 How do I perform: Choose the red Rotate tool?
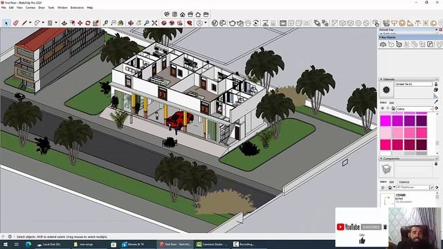(88, 23)
